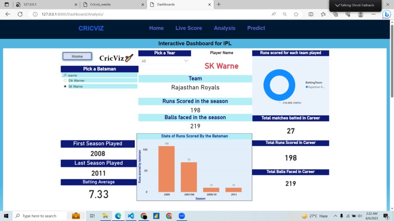Open the browser essentials heart icon
Image resolution: width=394 pixels, height=221 pixels.
348,14
